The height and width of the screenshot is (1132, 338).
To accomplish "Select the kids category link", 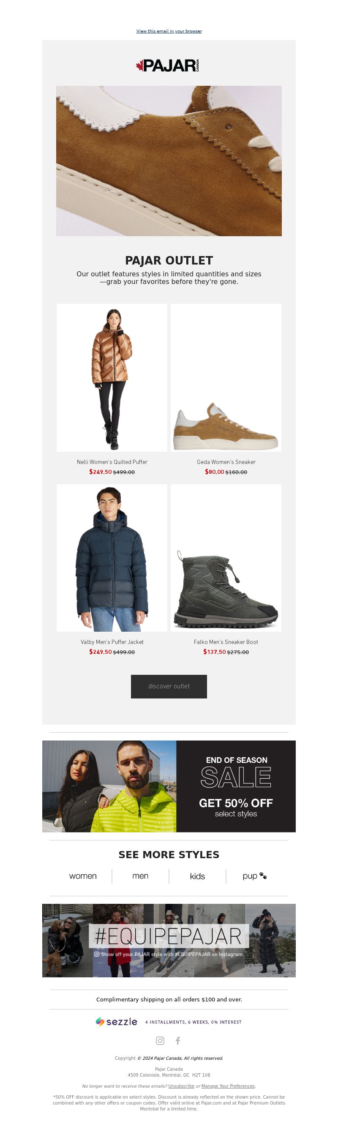I will tap(197, 876).
